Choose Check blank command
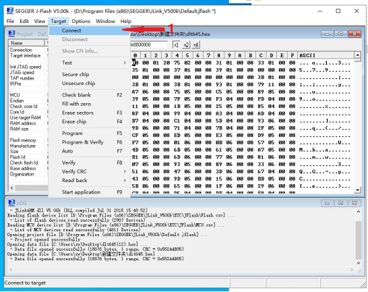This screenshot has width=368, height=292. click(89, 95)
